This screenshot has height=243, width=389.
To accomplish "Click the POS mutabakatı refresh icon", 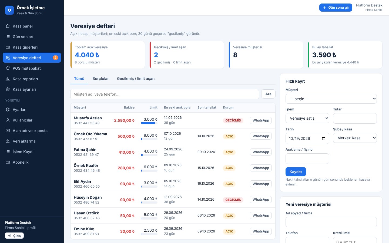I will coord(8,68).
